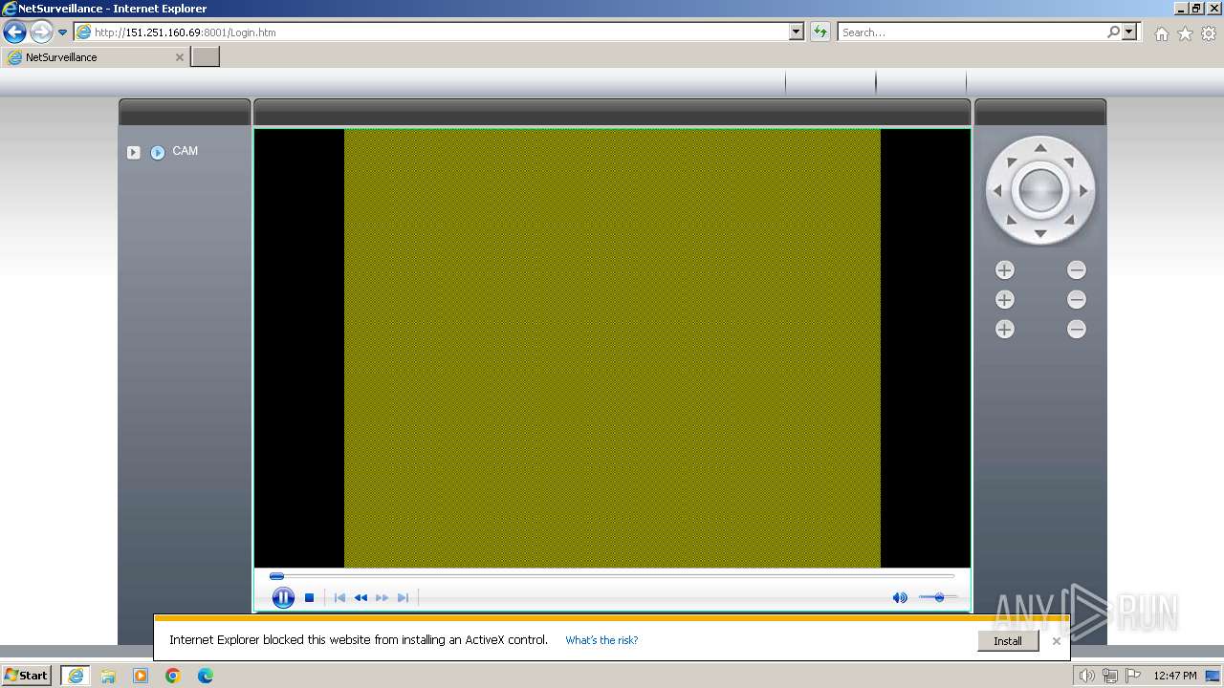Click the play icon beside CAM

coord(158,152)
